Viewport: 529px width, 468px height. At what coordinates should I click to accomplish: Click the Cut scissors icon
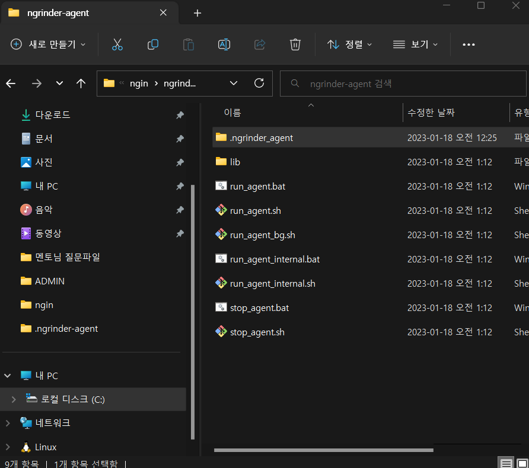click(x=117, y=44)
